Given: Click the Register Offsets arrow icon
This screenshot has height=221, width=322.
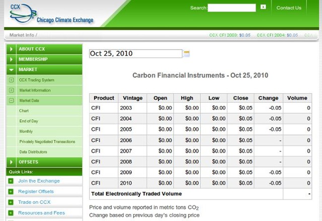Looking at the screenshot, I should click(x=11, y=191).
